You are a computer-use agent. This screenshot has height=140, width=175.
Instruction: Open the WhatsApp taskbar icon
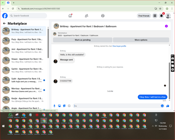pos(10,115)
